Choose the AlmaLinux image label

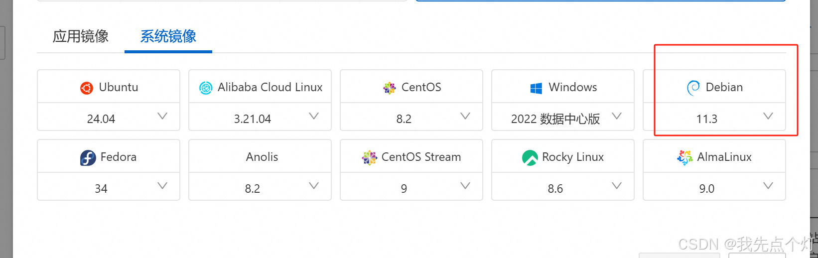[724, 157]
